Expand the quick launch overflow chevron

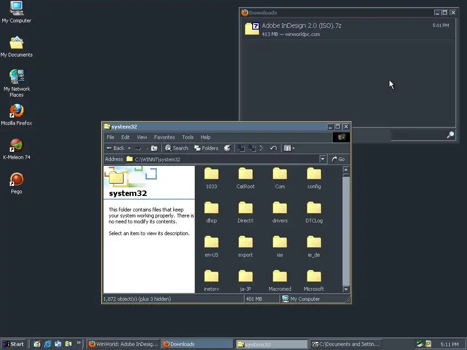(78, 343)
